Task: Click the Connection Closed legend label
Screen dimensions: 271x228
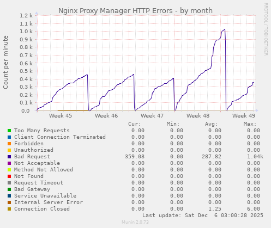Action: pos(42,209)
